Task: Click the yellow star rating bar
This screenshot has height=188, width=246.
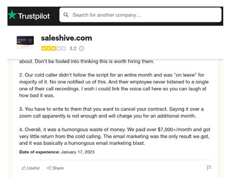Action: pos(53,48)
